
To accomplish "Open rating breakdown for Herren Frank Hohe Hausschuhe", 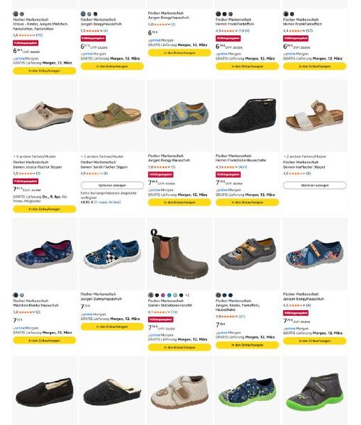I will (236, 167).
